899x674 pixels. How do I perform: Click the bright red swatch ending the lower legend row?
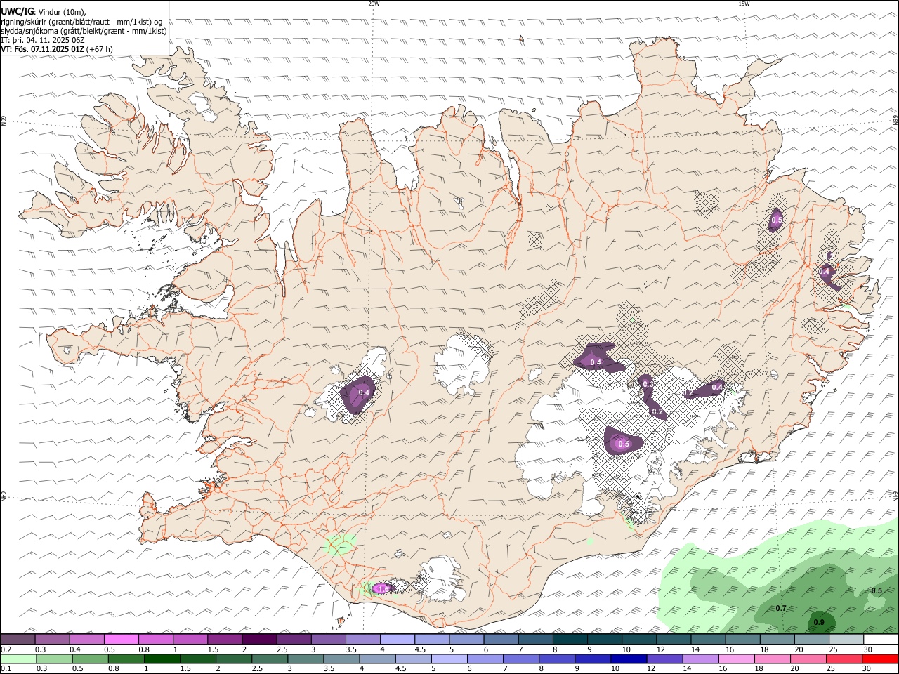click(880, 659)
